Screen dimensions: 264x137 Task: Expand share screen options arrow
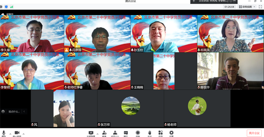pos(97,134)
